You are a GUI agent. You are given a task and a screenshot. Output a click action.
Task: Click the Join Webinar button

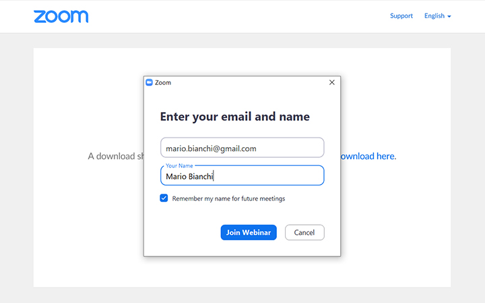[249, 232]
